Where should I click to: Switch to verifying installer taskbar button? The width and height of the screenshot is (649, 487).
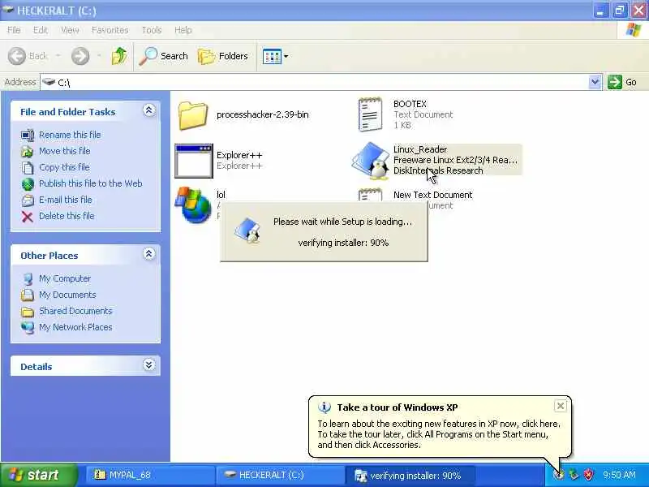coord(410,476)
